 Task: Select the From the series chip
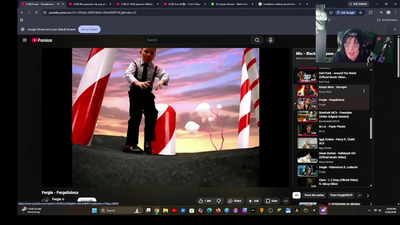pyautogui.click(x=314, y=195)
